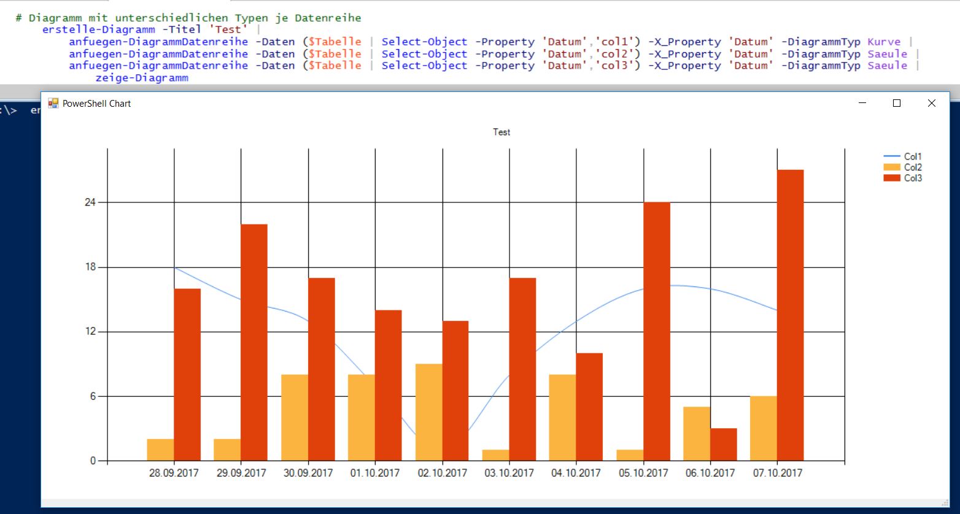Click the y-axis value 0
The width and height of the screenshot is (960, 514).
pos(93,461)
